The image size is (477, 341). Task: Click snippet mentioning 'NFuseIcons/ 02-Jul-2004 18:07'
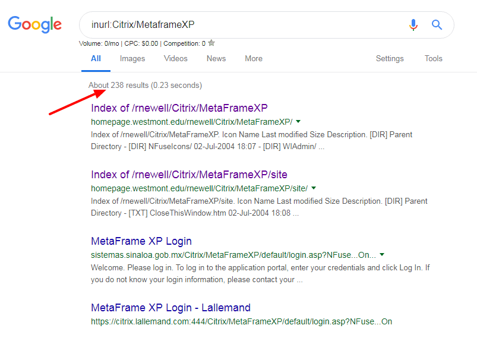click(252, 141)
